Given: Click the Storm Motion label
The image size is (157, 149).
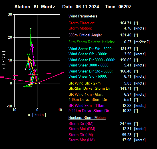Looking at the screenshot, I should pyautogui.click(x=80, y=28).
